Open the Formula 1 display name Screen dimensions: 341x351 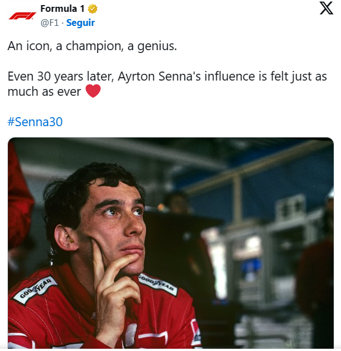(62, 9)
